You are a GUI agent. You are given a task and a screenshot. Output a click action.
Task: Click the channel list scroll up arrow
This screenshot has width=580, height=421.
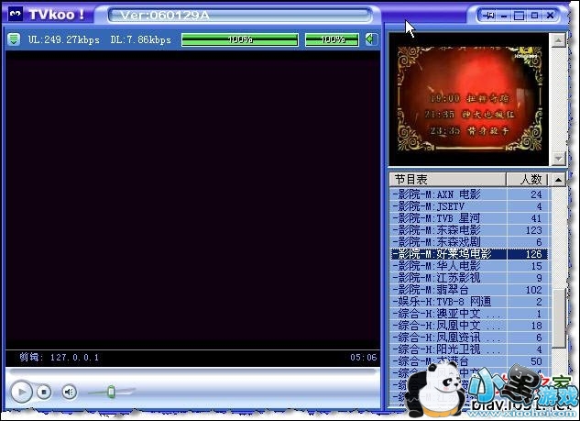[558, 180]
